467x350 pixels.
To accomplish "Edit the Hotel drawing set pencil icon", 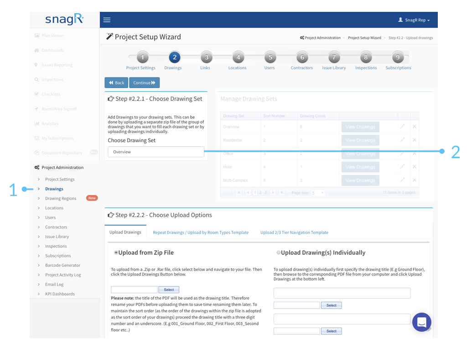I will [402, 167].
